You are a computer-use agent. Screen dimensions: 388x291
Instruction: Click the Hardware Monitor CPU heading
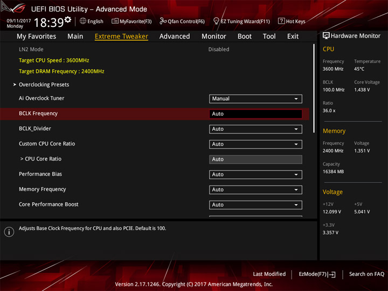(x=328, y=49)
